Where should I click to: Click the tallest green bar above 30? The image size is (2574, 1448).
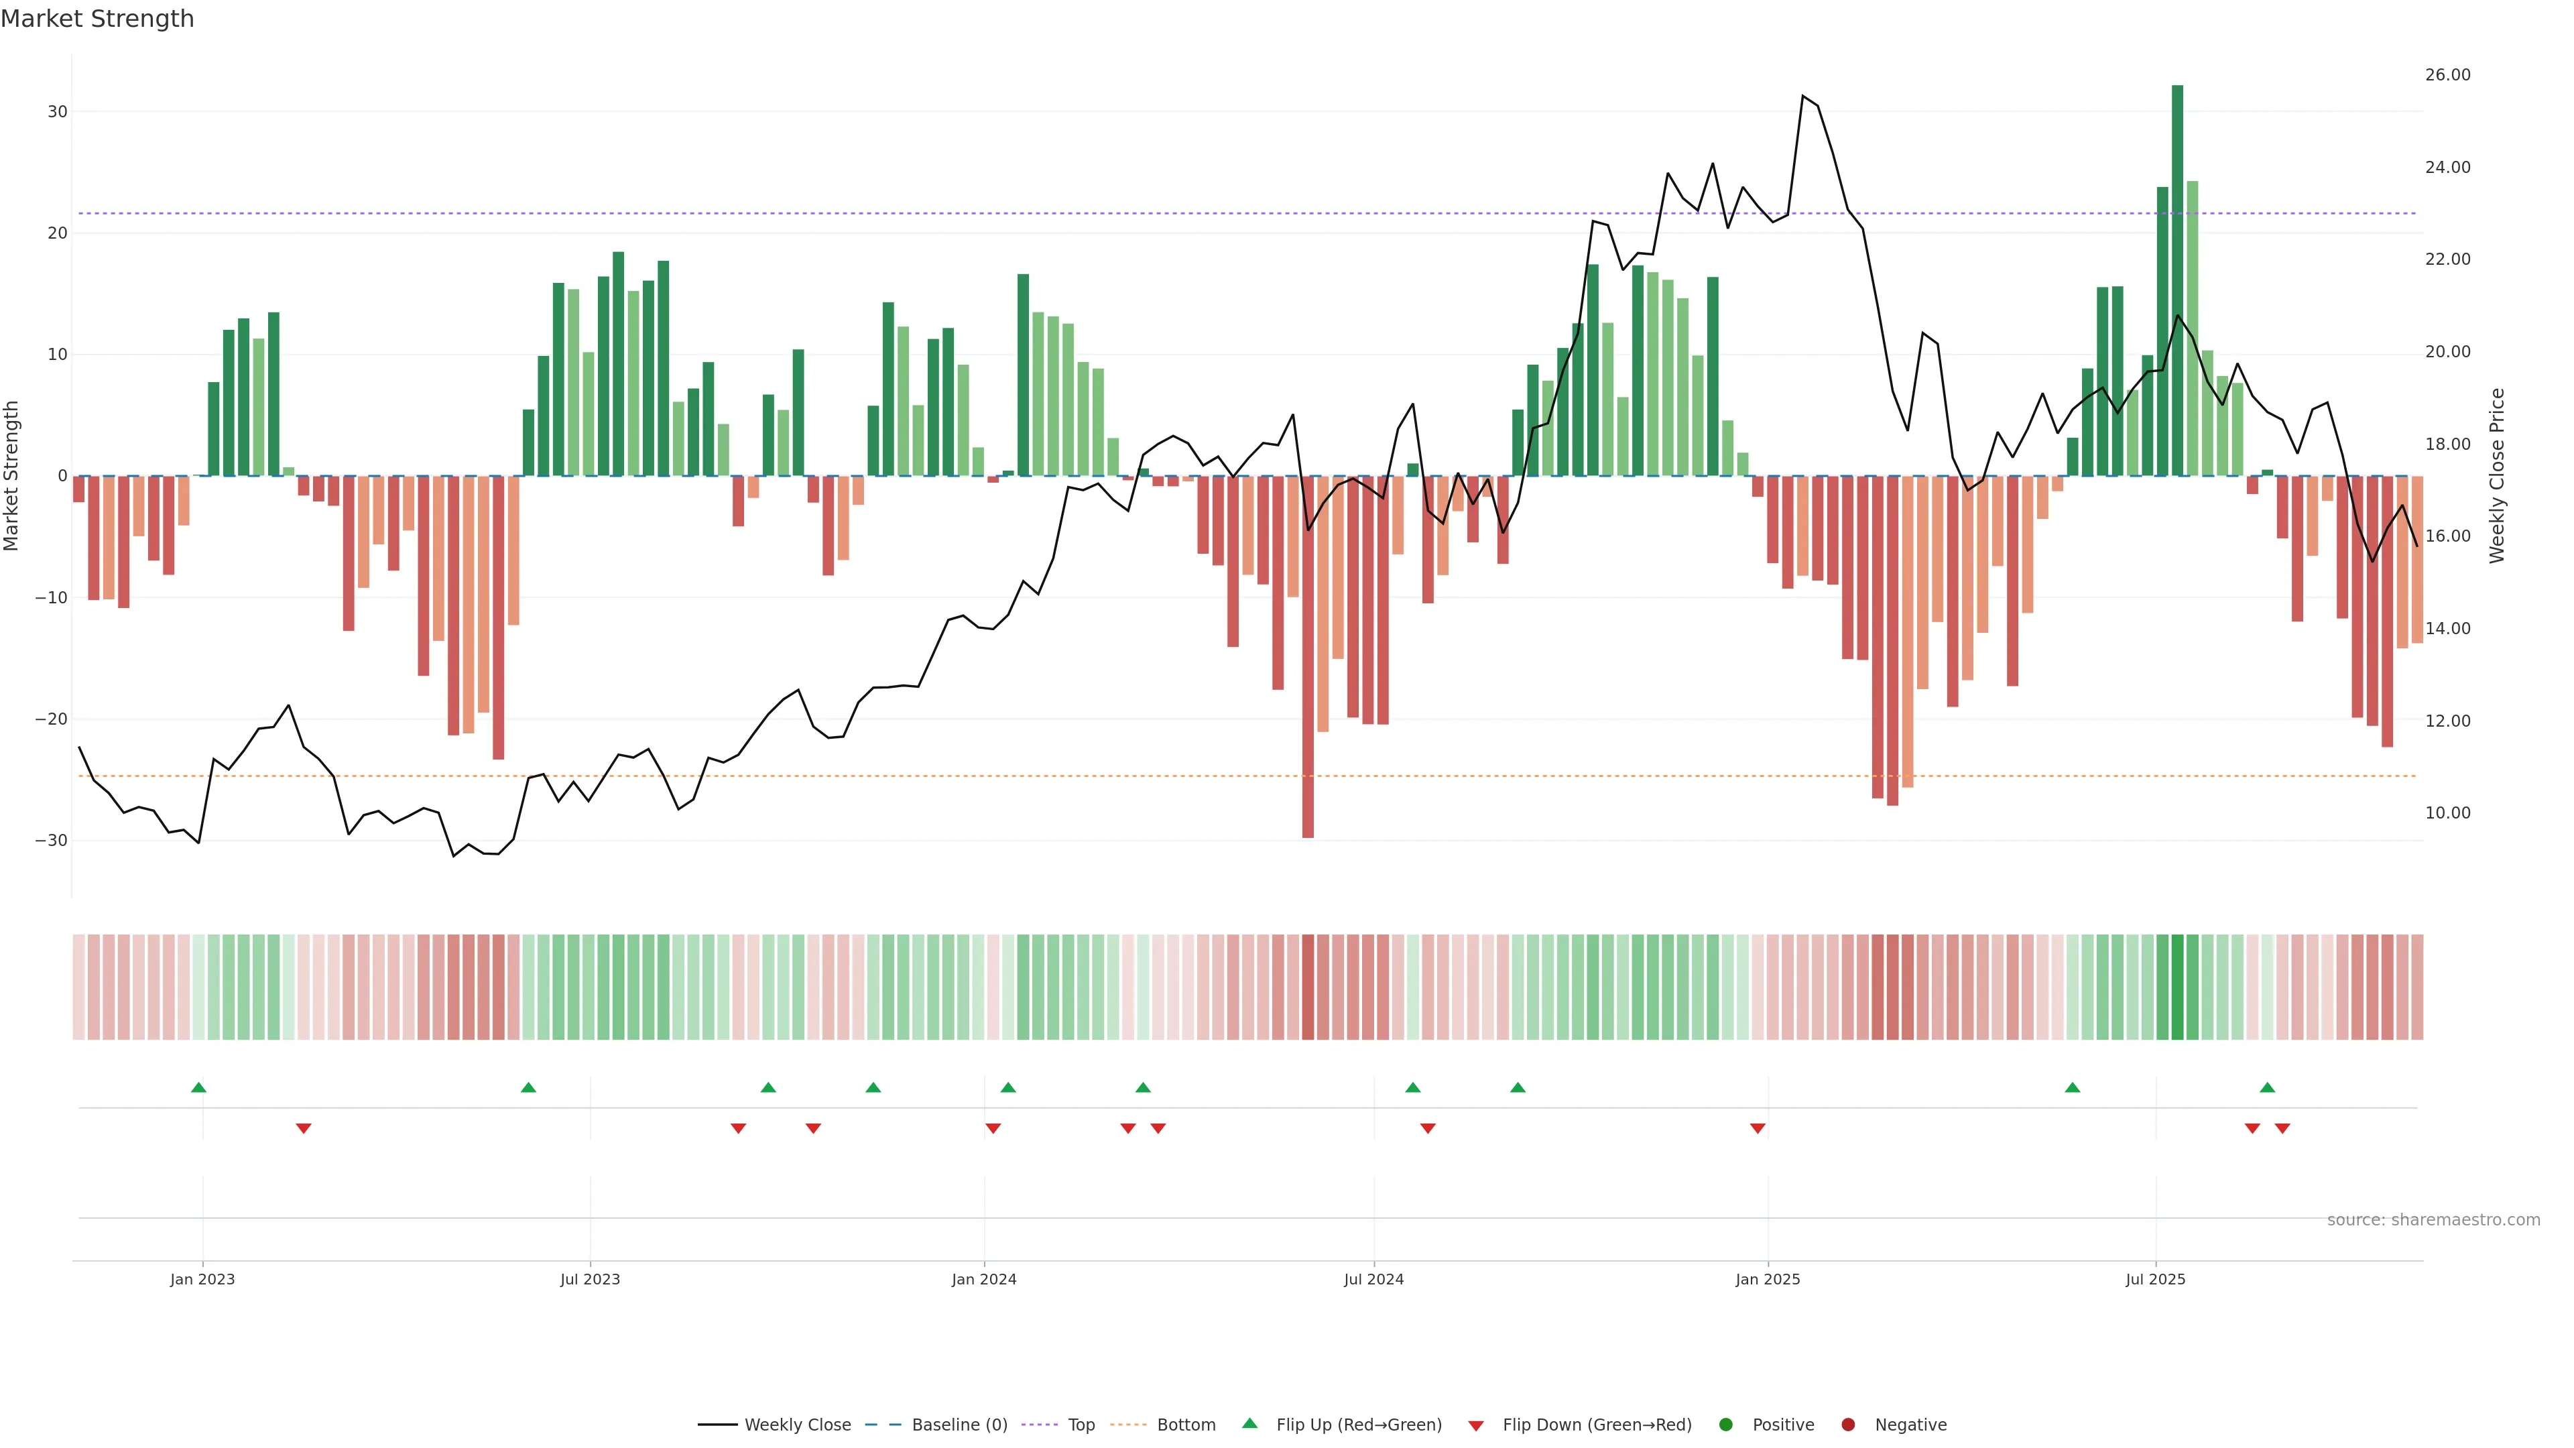coord(2177,280)
